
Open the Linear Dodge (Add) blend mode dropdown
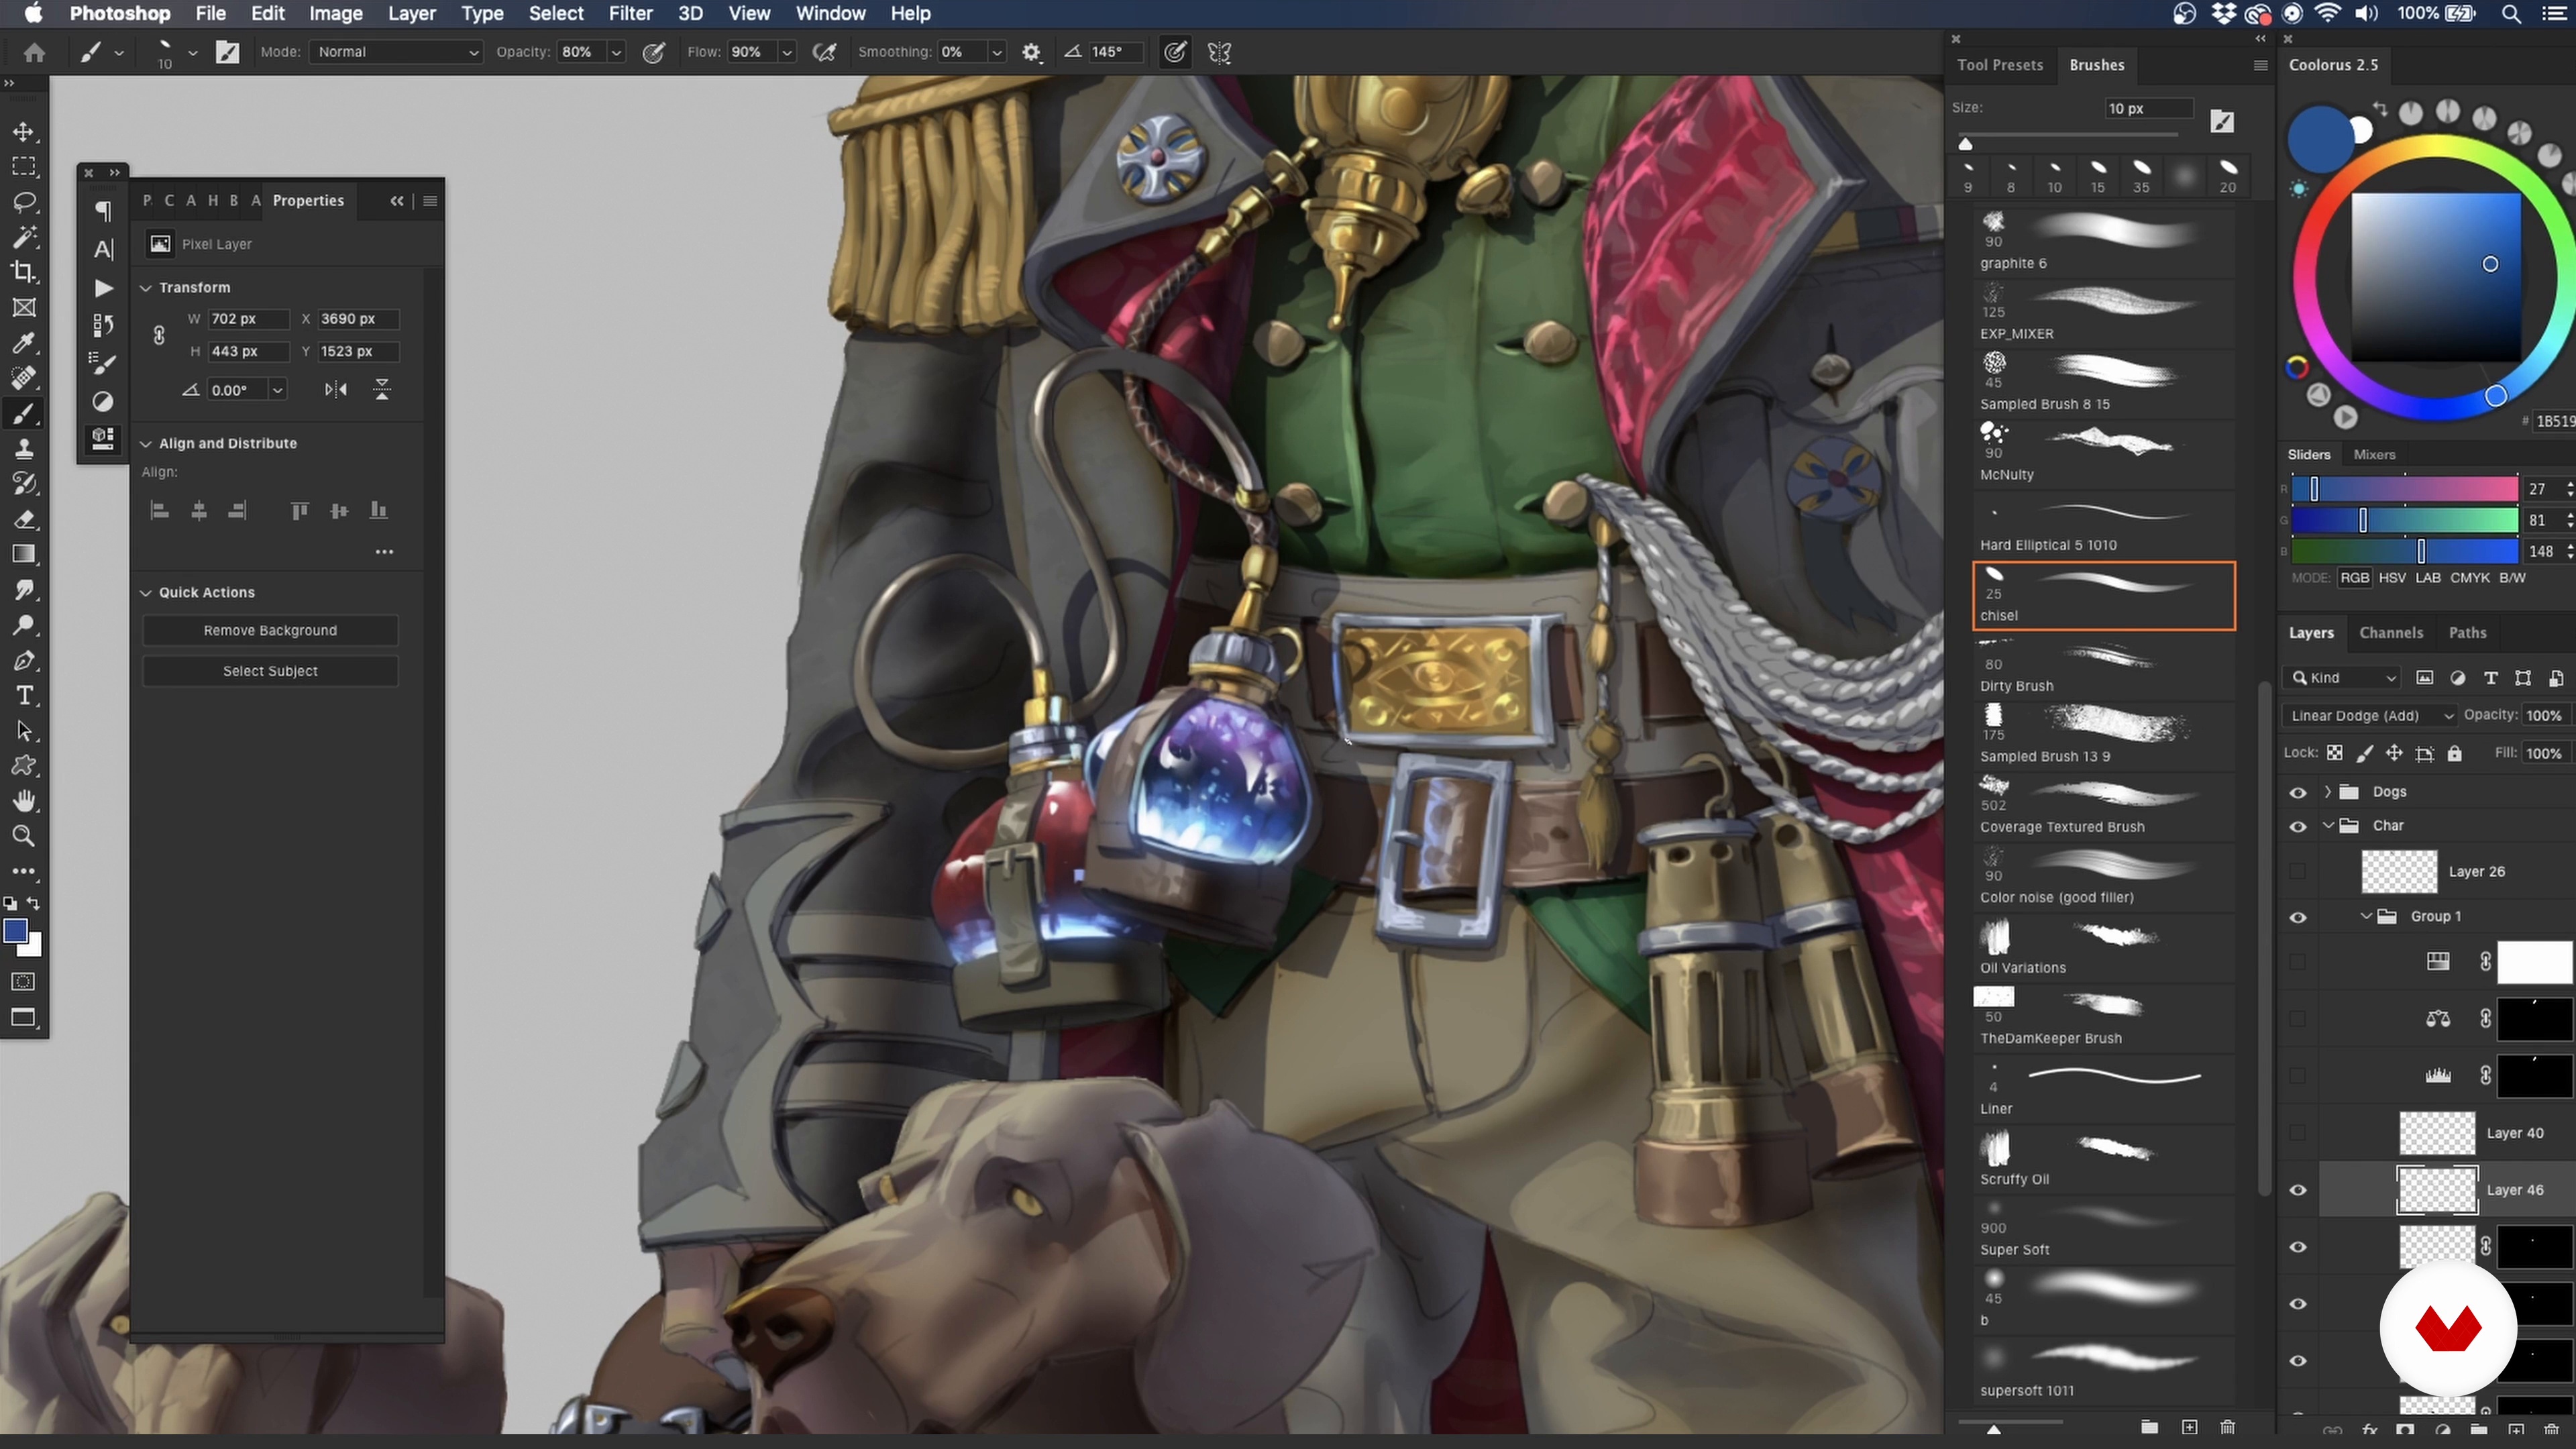(2370, 716)
